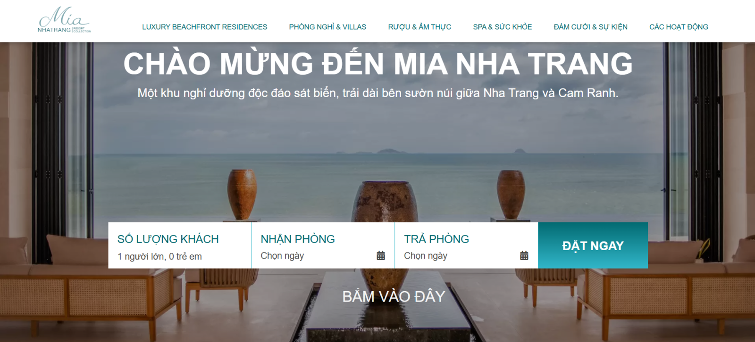
Task: Open Rượu & Ẩm Thực page
Action: 419,27
